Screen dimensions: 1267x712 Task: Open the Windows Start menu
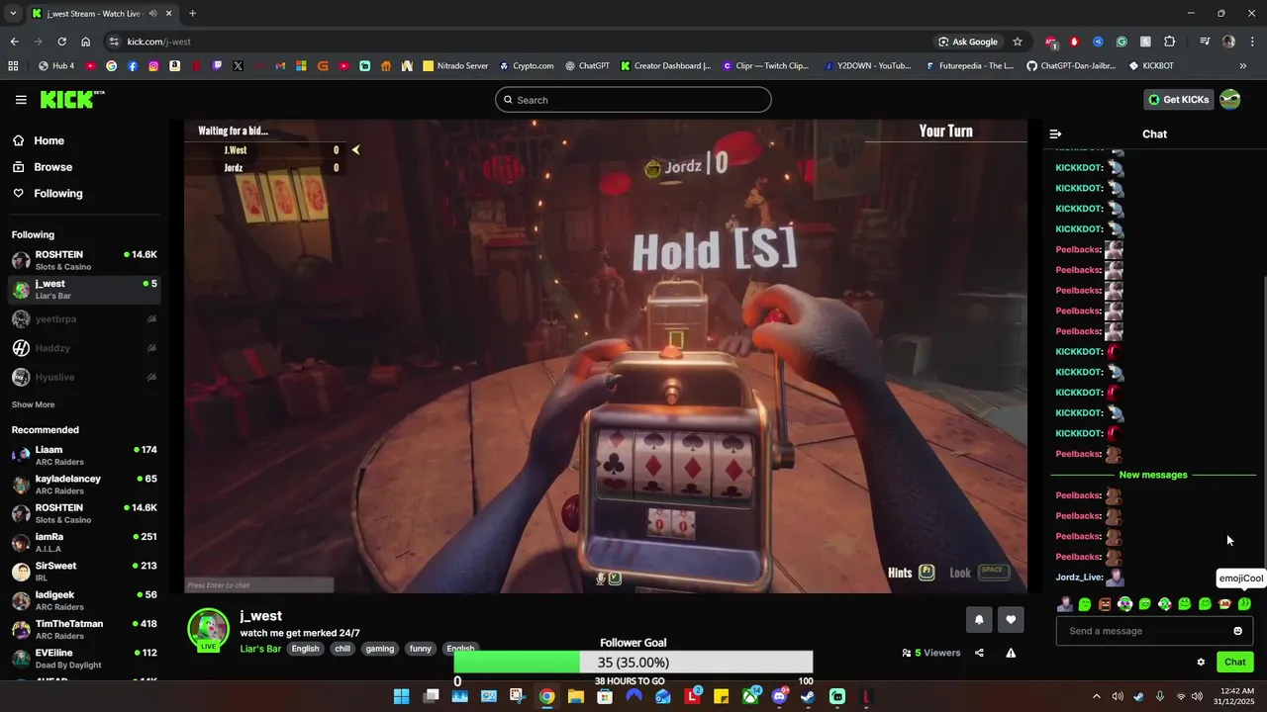(401, 696)
